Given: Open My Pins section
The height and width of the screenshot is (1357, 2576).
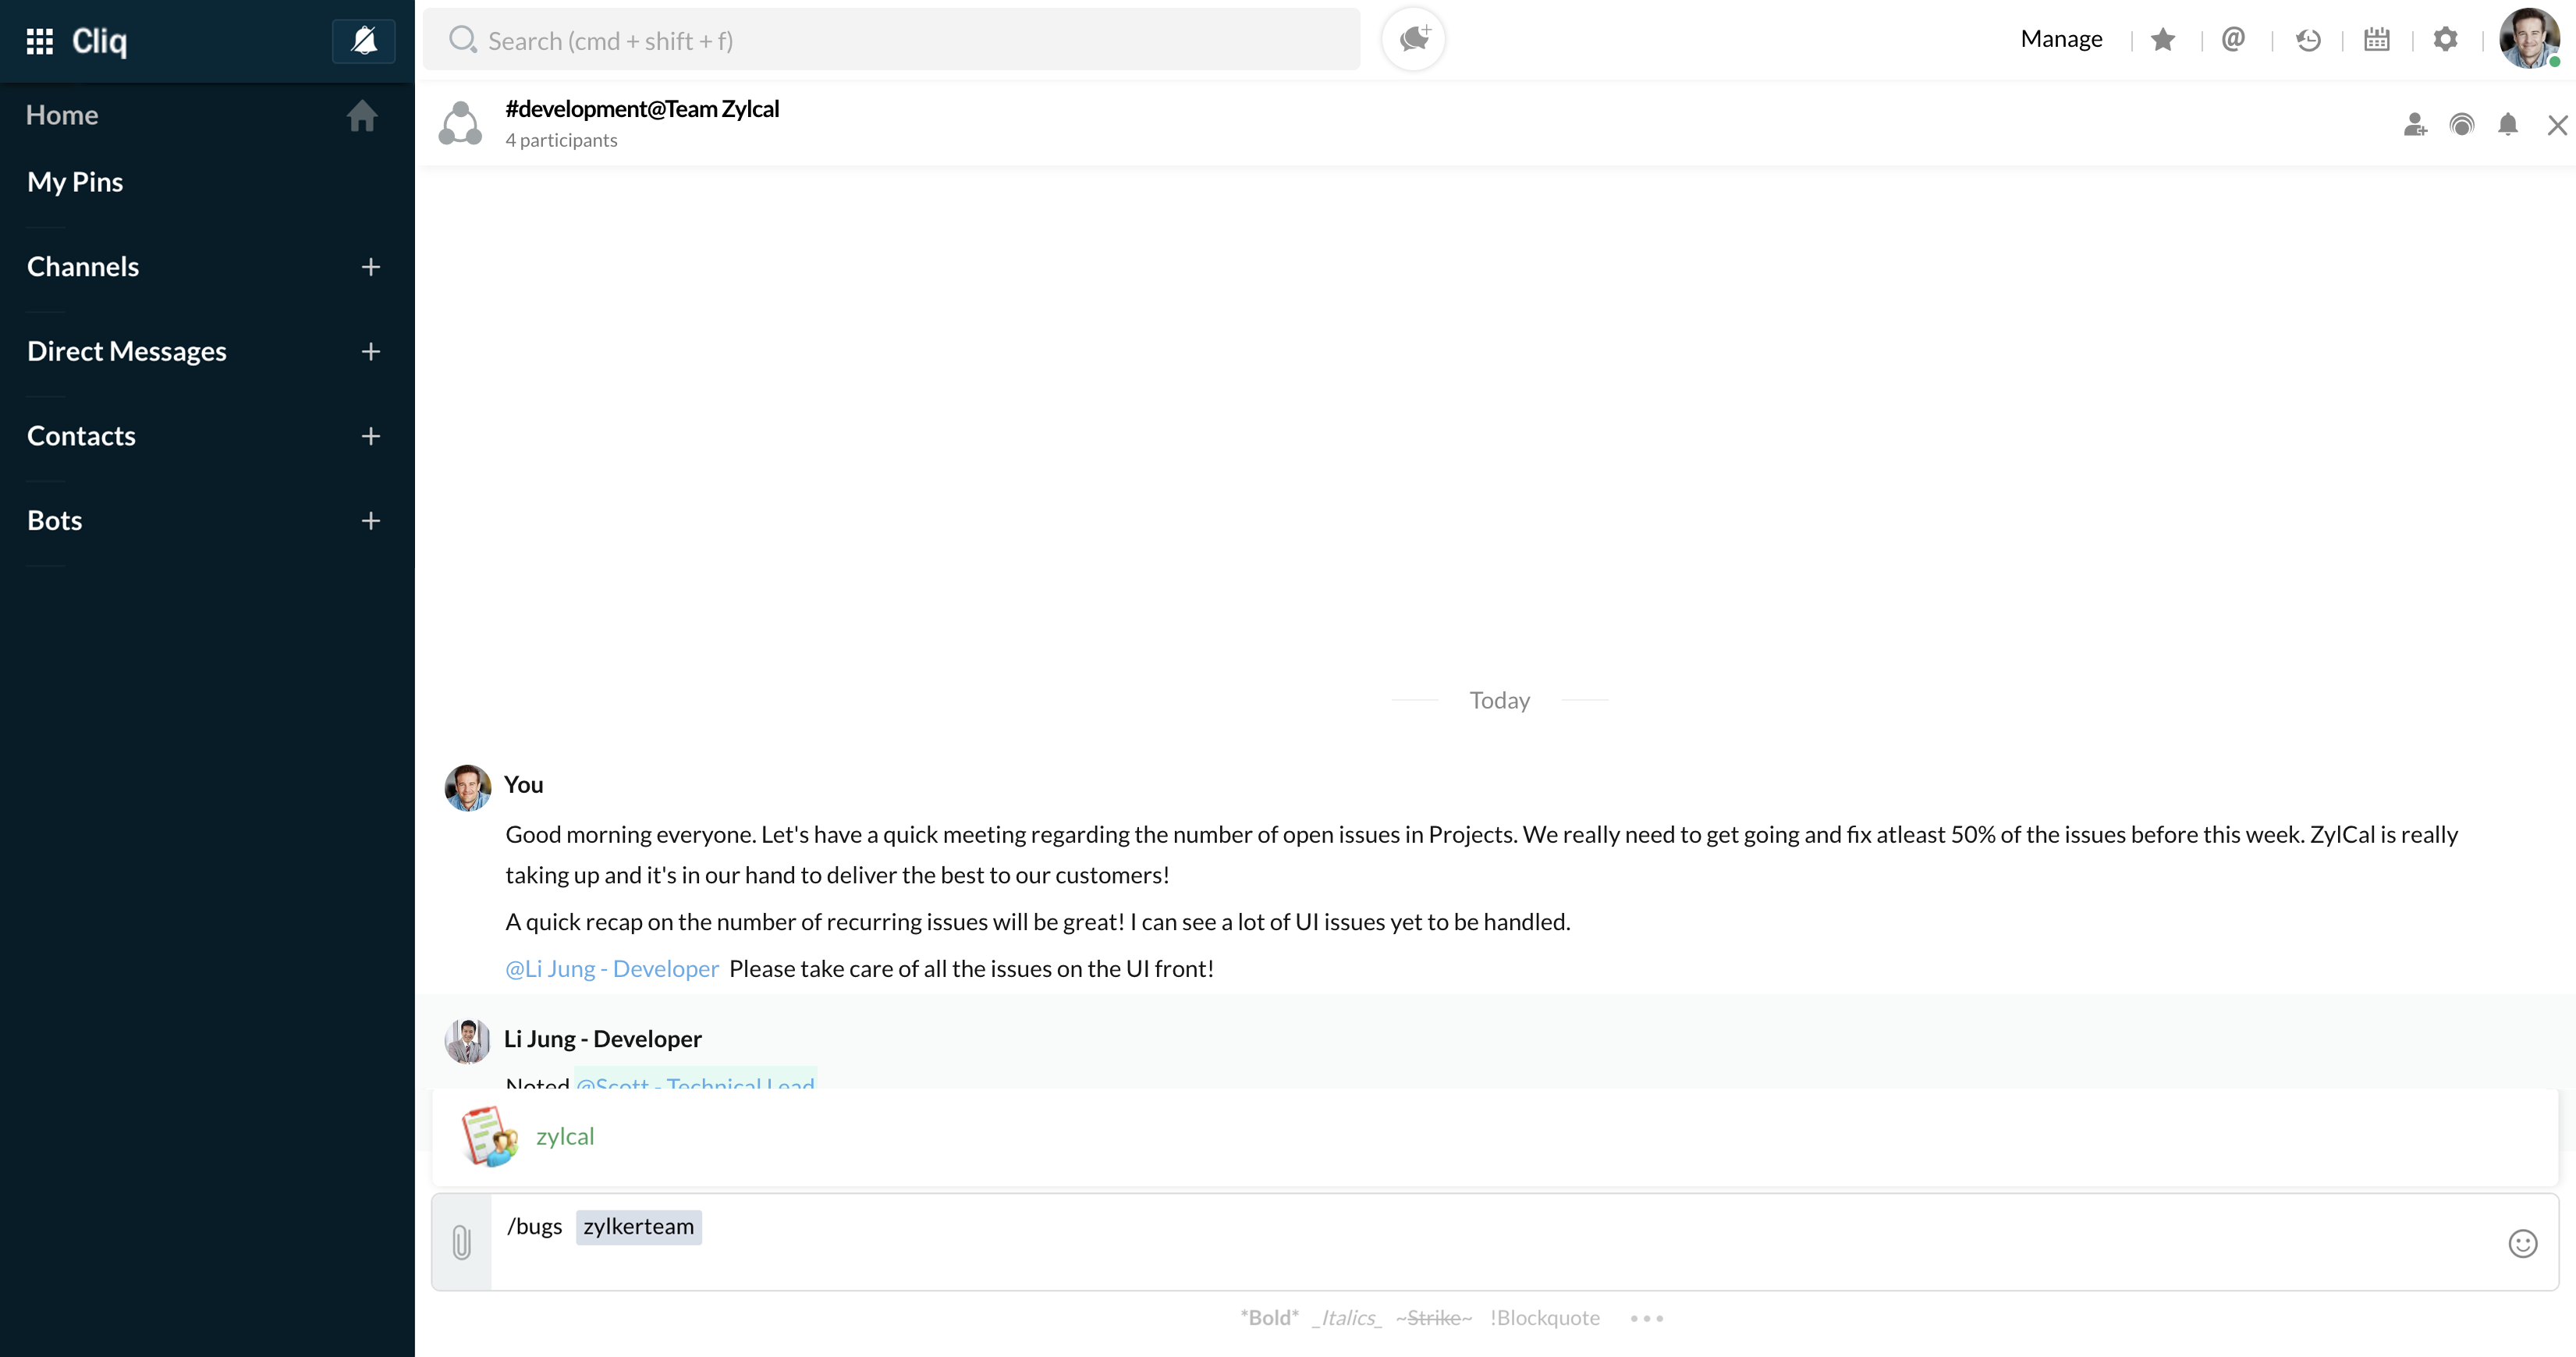Looking at the screenshot, I should (x=75, y=182).
